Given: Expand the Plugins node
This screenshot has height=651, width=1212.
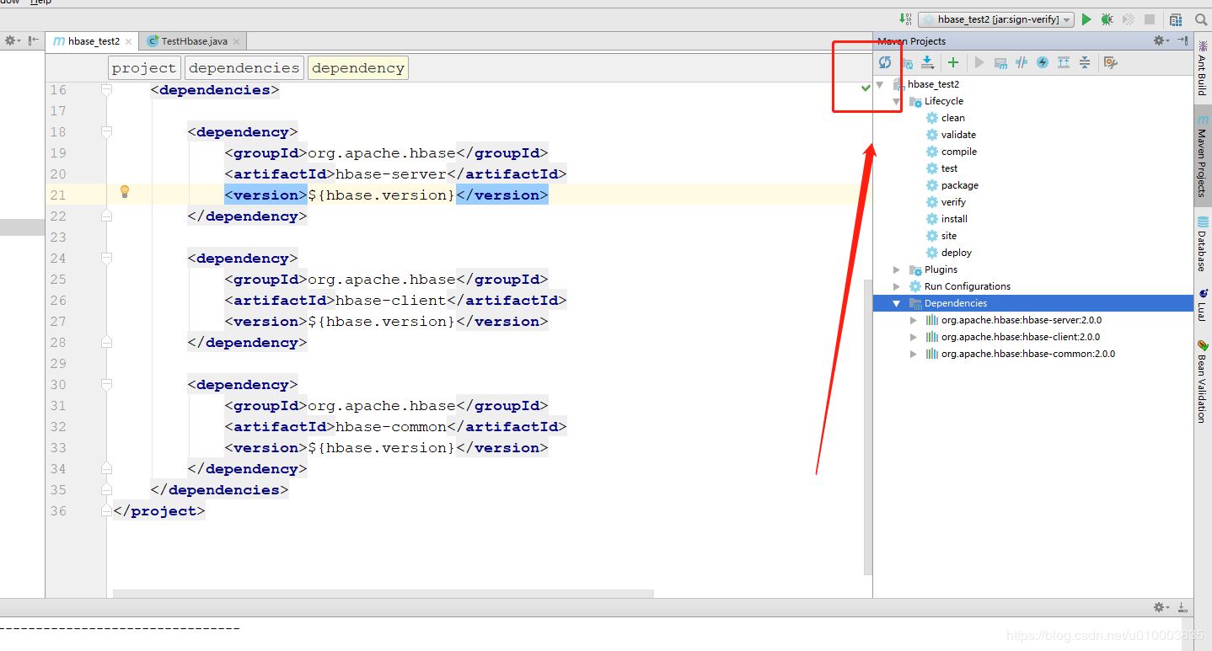Looking at the screenshot, I should 897,269.
